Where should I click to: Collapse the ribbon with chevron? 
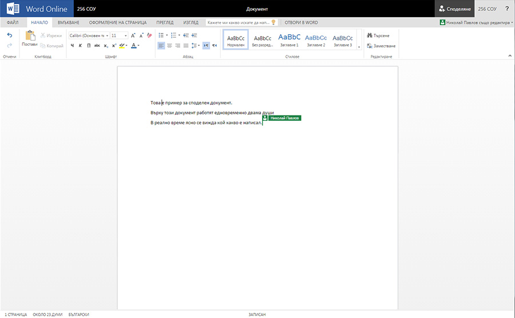click(x=510, y=56)
